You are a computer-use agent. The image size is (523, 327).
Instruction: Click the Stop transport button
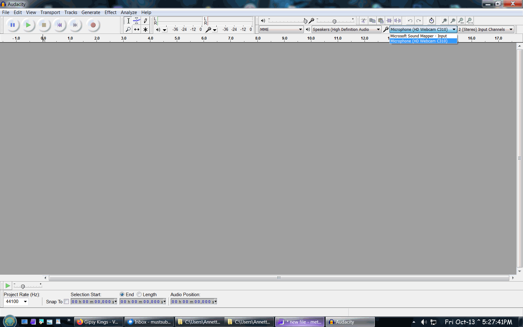pyautogui.click(x=44, y=25)
